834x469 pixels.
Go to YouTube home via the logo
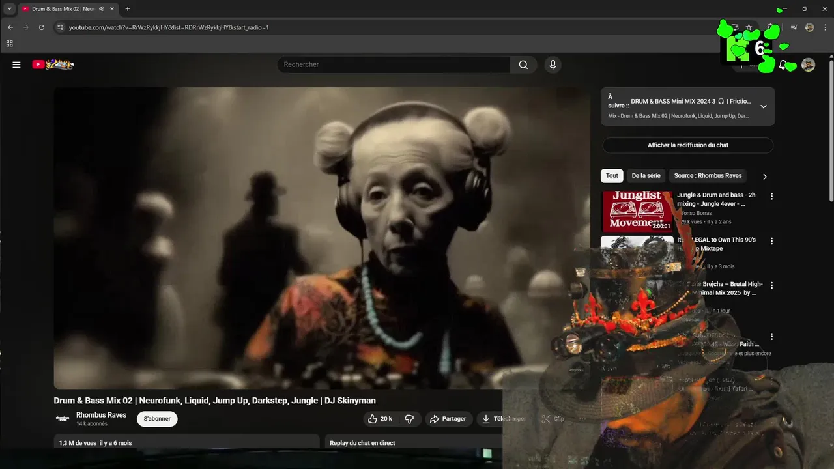(x=53, y=64)
